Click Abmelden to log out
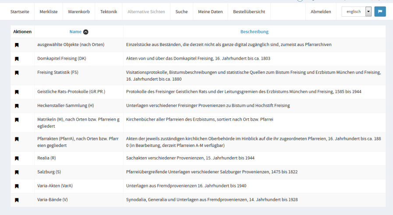The image size is (393, 215). tap(321, 12)
